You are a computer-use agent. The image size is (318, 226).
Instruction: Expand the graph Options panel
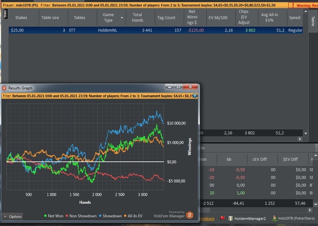13,216
